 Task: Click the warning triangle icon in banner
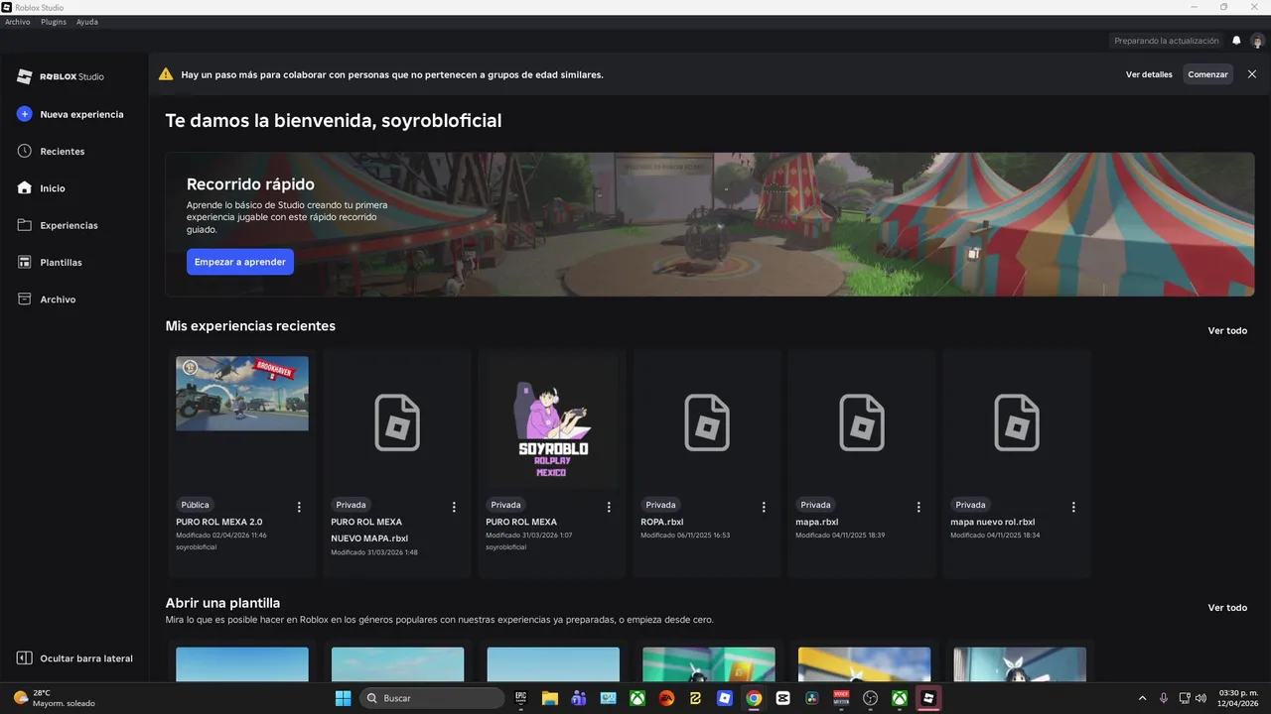click(166, 74)
